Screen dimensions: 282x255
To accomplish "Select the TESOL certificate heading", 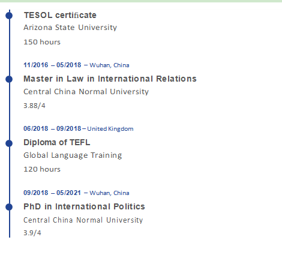I will pyautogui.click(x=60, y=15).
